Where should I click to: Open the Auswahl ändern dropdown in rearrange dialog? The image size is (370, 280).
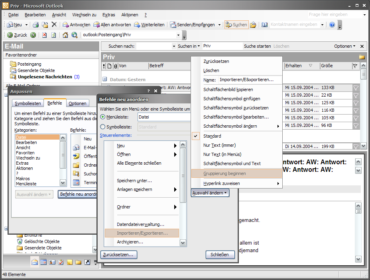pos(210,193)
